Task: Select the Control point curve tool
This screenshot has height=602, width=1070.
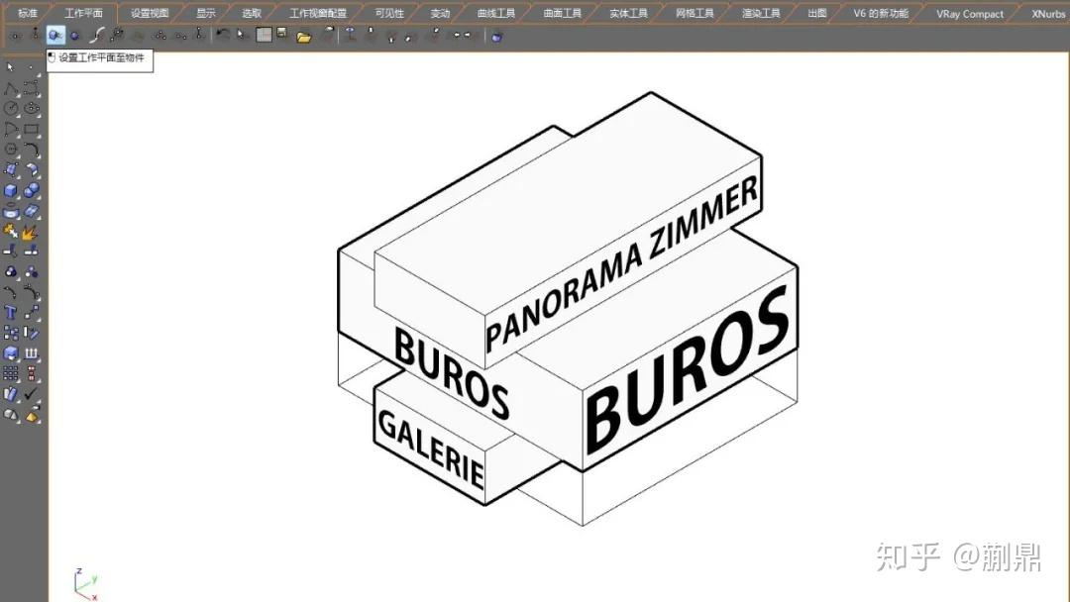Action: (32, 87)
